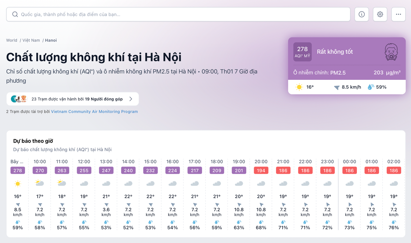This screenshot has height=243, width=411.
Task: Click the search magnifying glass icon
Action: click(x=15, y=14)
